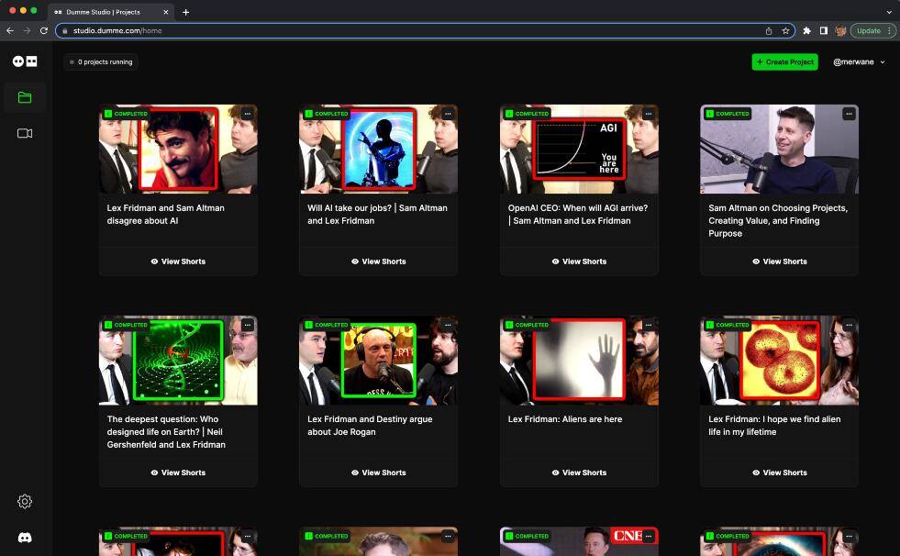This screenshot has width=900, height=556.
Task: Click the Dumme Studio logo at top left
Action: click(x=24, y=61)
